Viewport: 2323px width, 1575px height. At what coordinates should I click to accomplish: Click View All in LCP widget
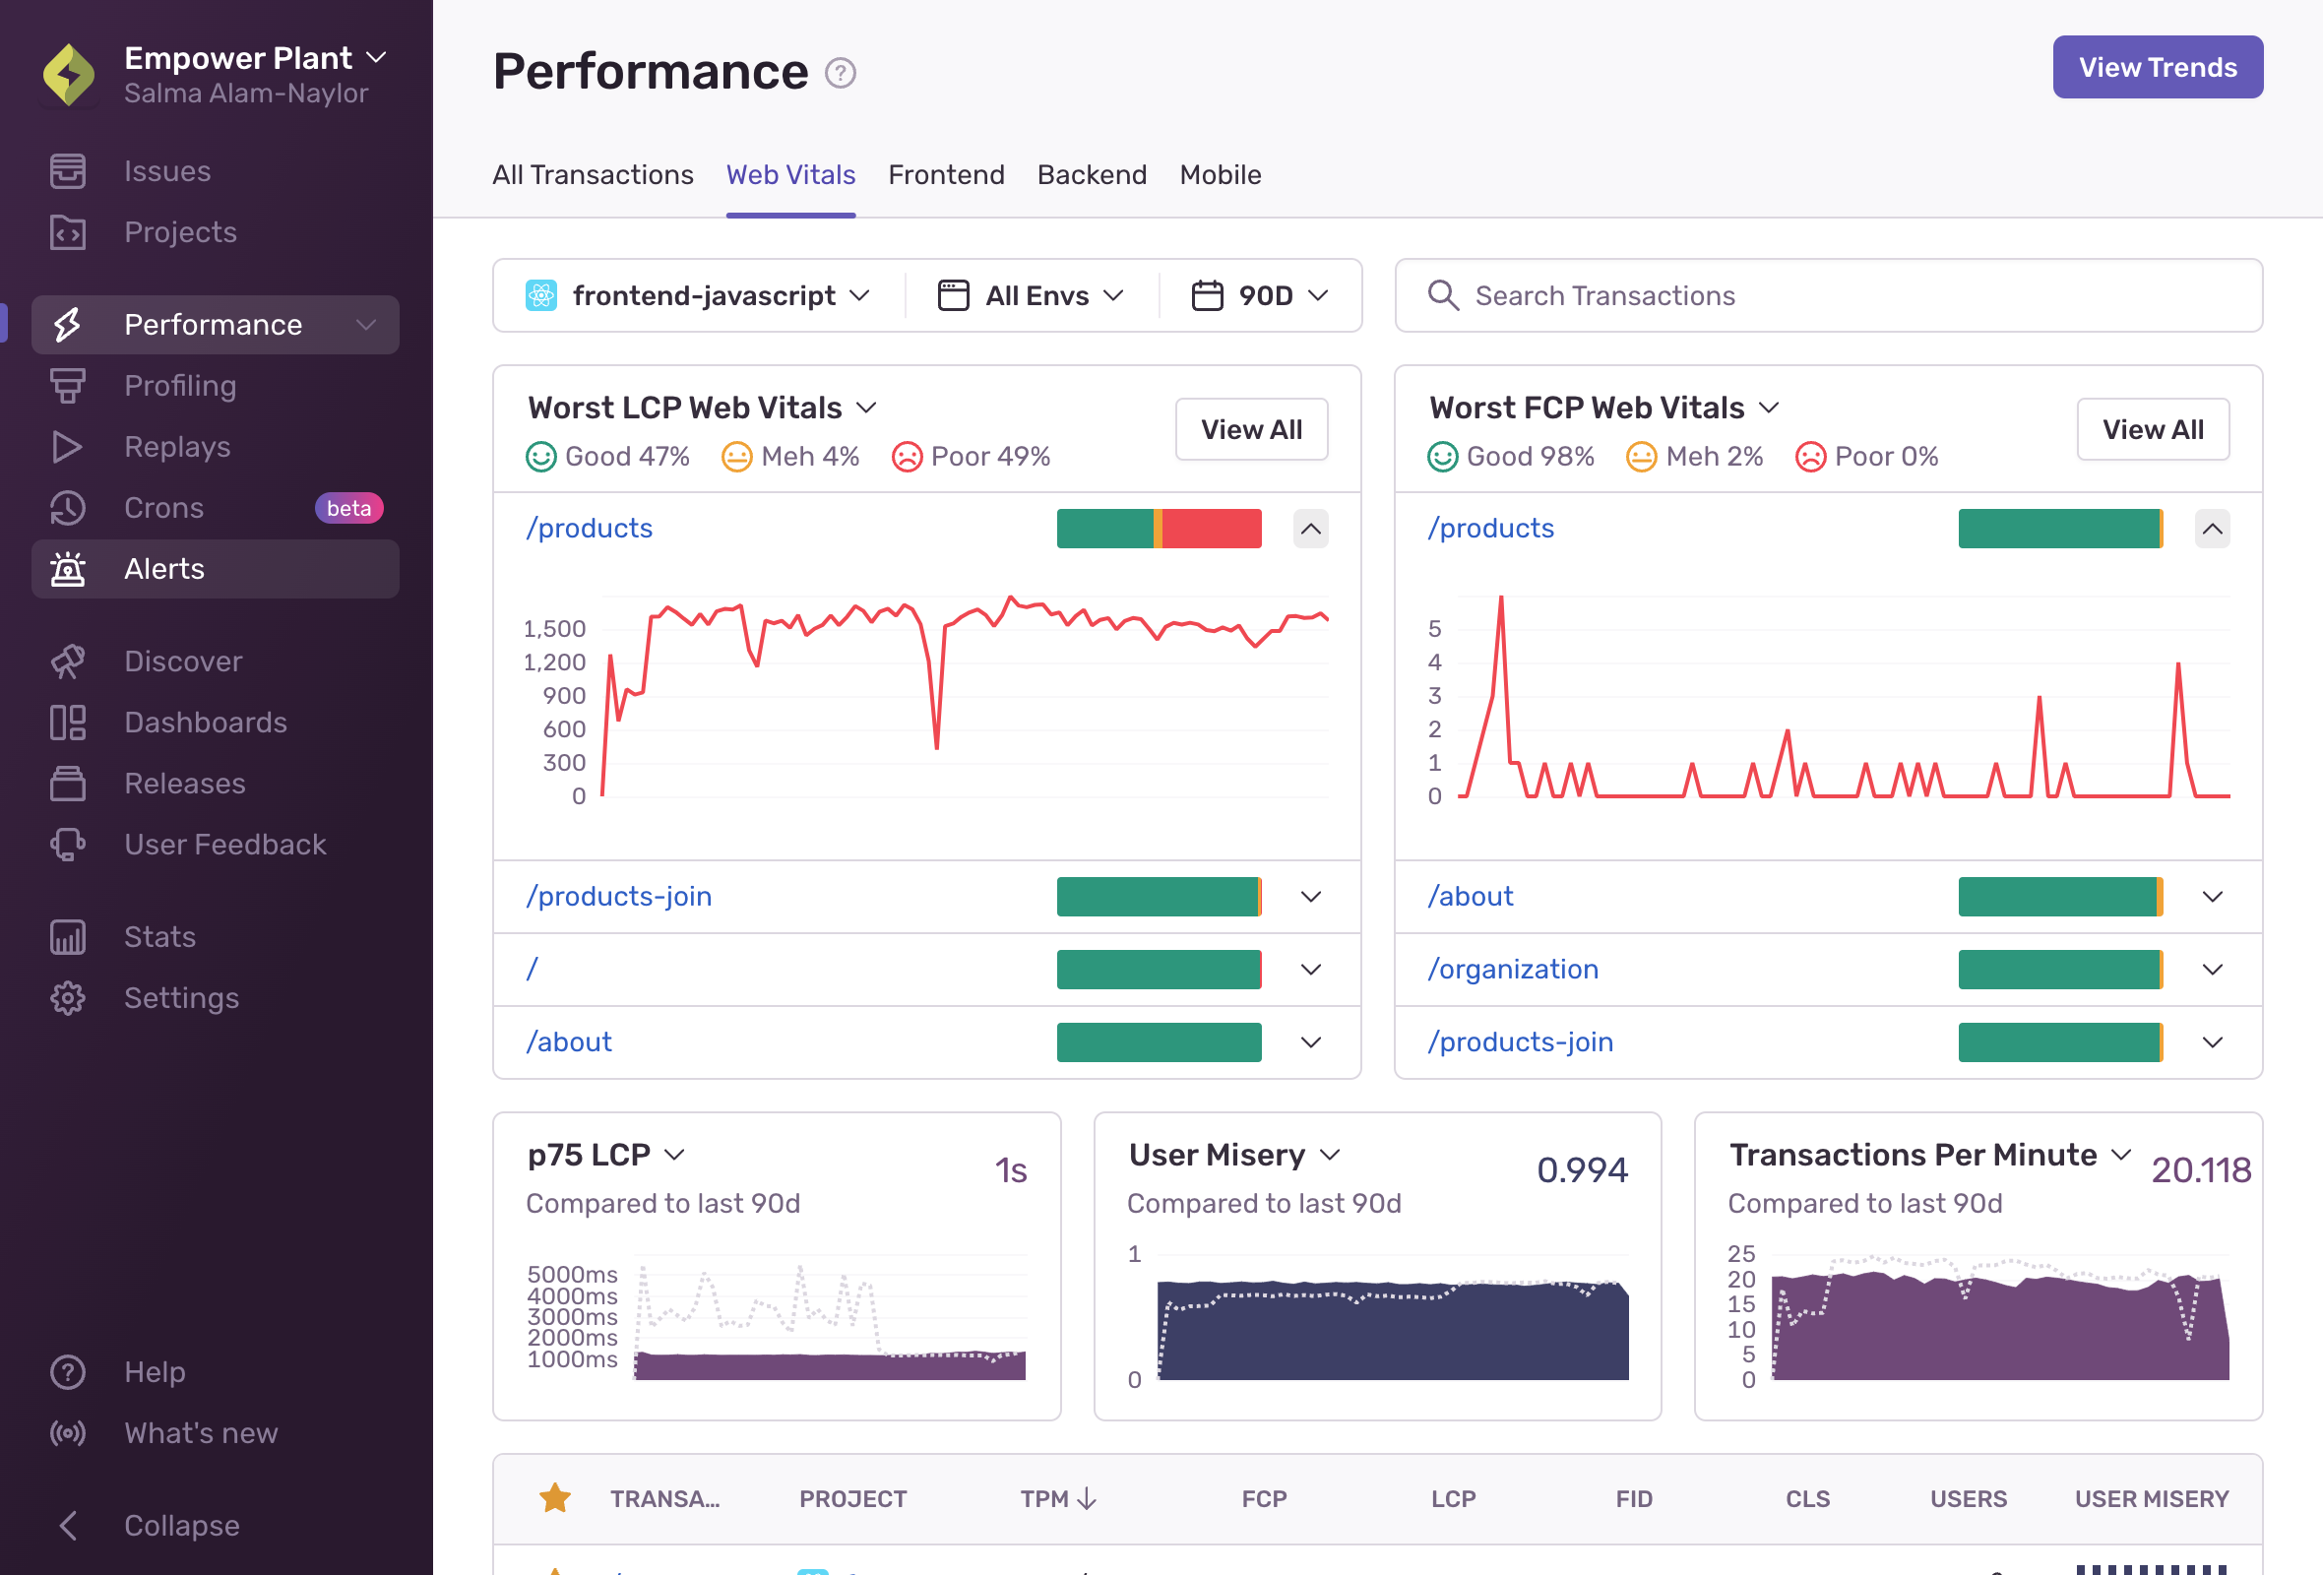pos(1251,430)
